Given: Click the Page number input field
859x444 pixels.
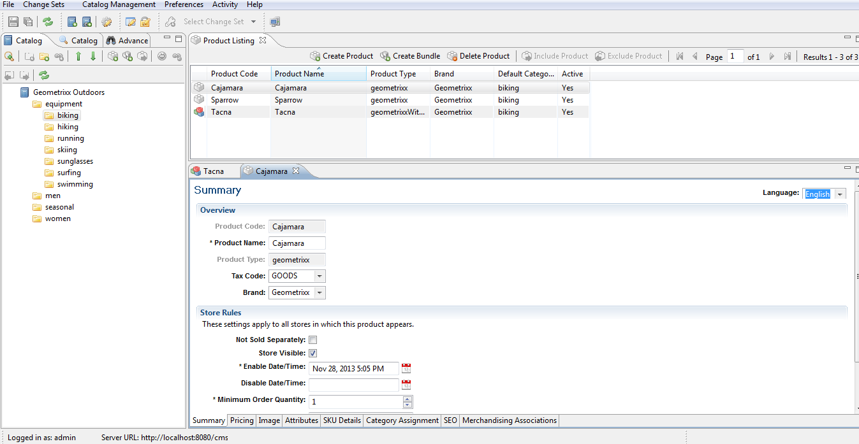Looking at the screenshot, I should tap(735, 56).
